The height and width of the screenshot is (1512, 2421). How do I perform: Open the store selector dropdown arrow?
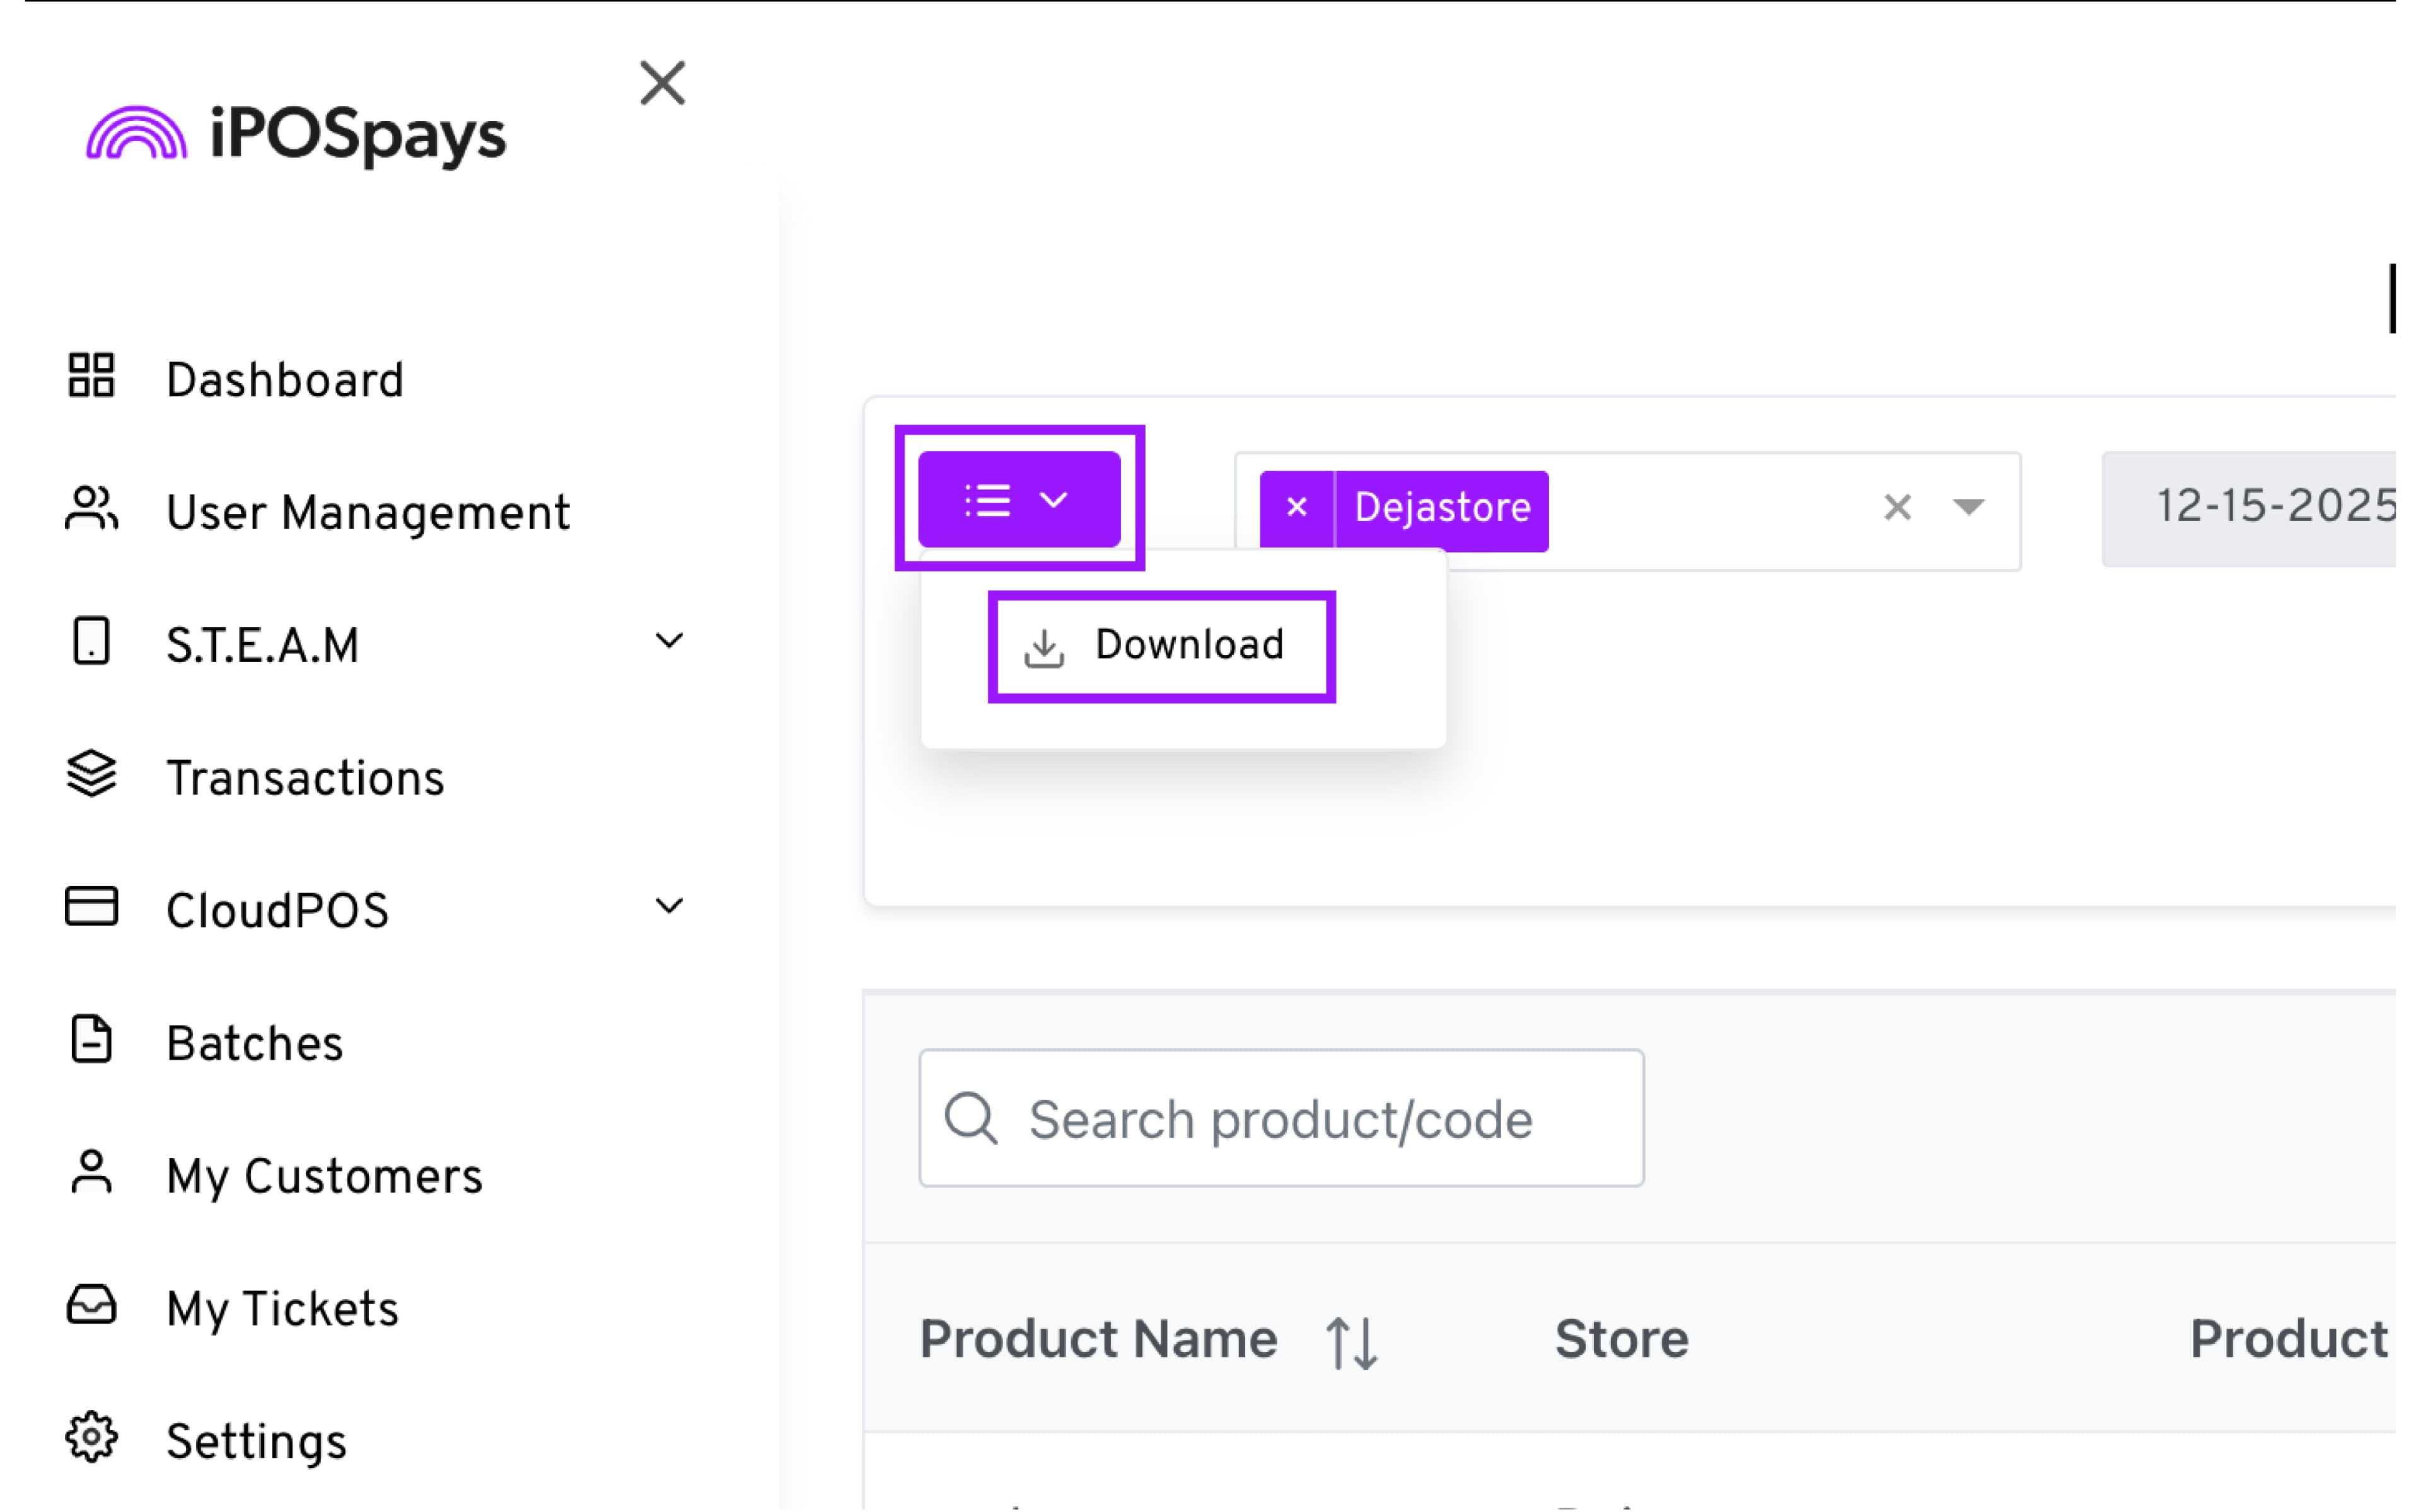(1968, 507)
